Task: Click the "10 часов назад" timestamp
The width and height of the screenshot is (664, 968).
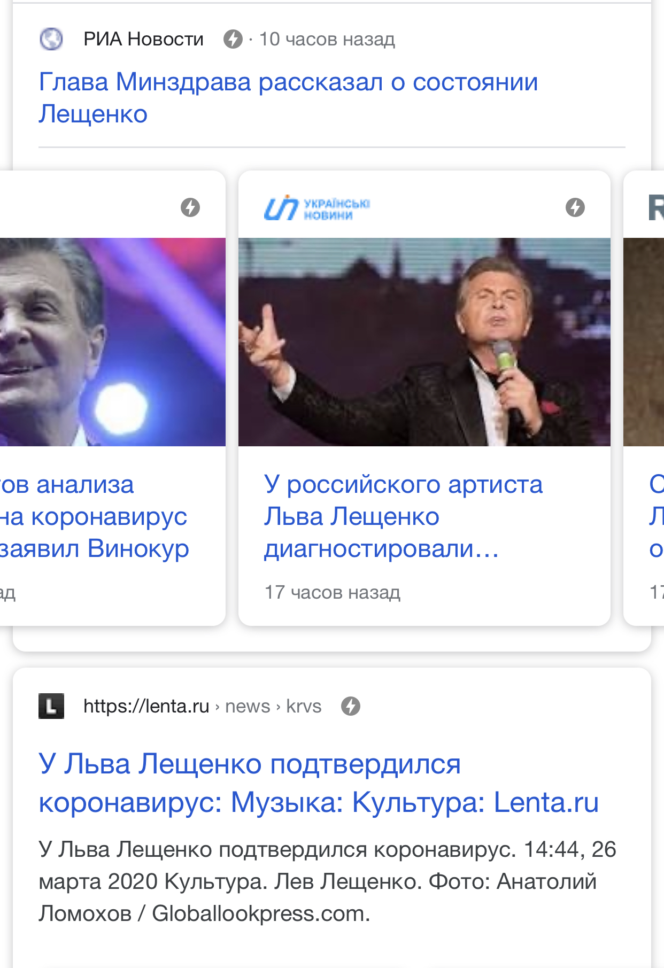Action: click(x=327, y=39)
